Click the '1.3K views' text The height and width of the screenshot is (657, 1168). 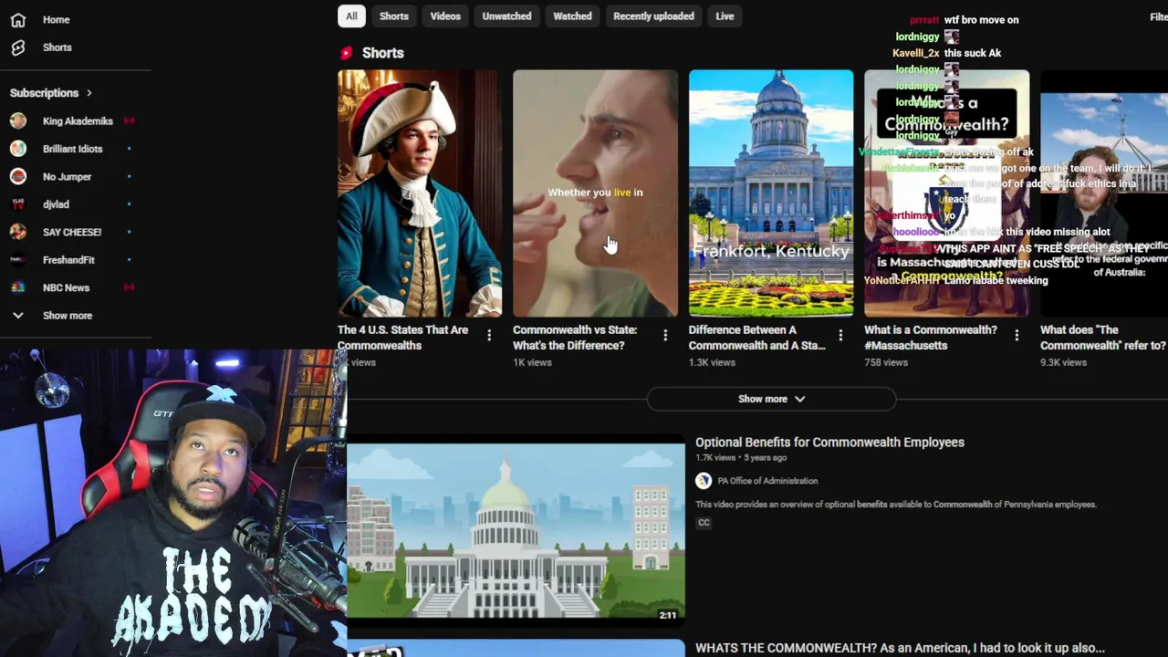coord(712,362)
